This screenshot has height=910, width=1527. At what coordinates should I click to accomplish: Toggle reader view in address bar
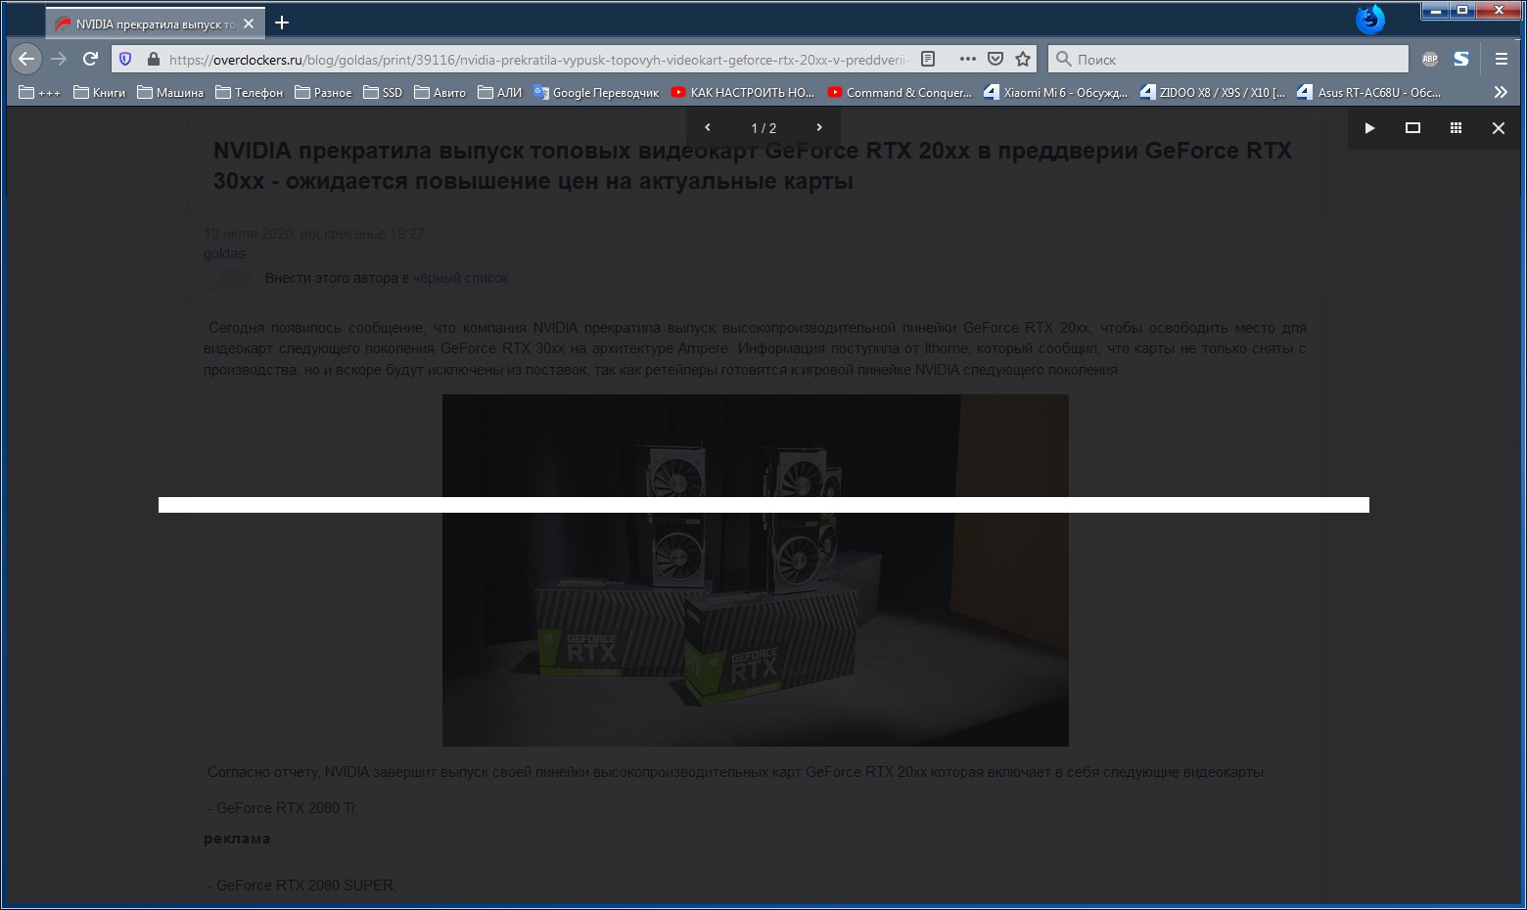(928, 59)
